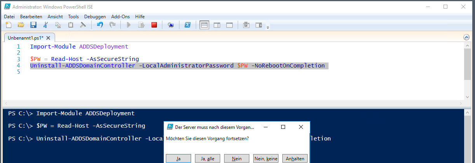Screen dimensions: 475x163
Task: Click line 3 Read-Host -AsSecureString
Action: pos(95,59)
